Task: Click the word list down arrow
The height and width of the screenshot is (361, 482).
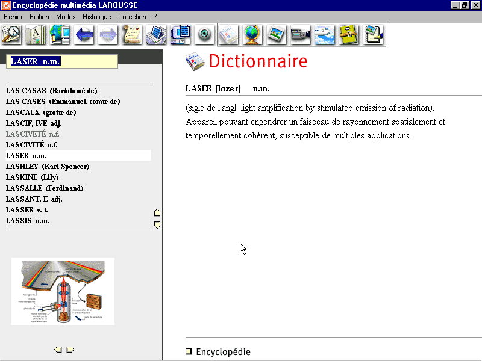Action: point(157,224)
